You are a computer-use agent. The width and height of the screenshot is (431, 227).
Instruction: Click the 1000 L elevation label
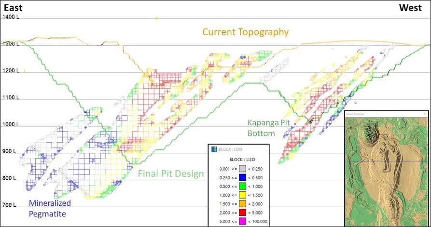(11, 124)
